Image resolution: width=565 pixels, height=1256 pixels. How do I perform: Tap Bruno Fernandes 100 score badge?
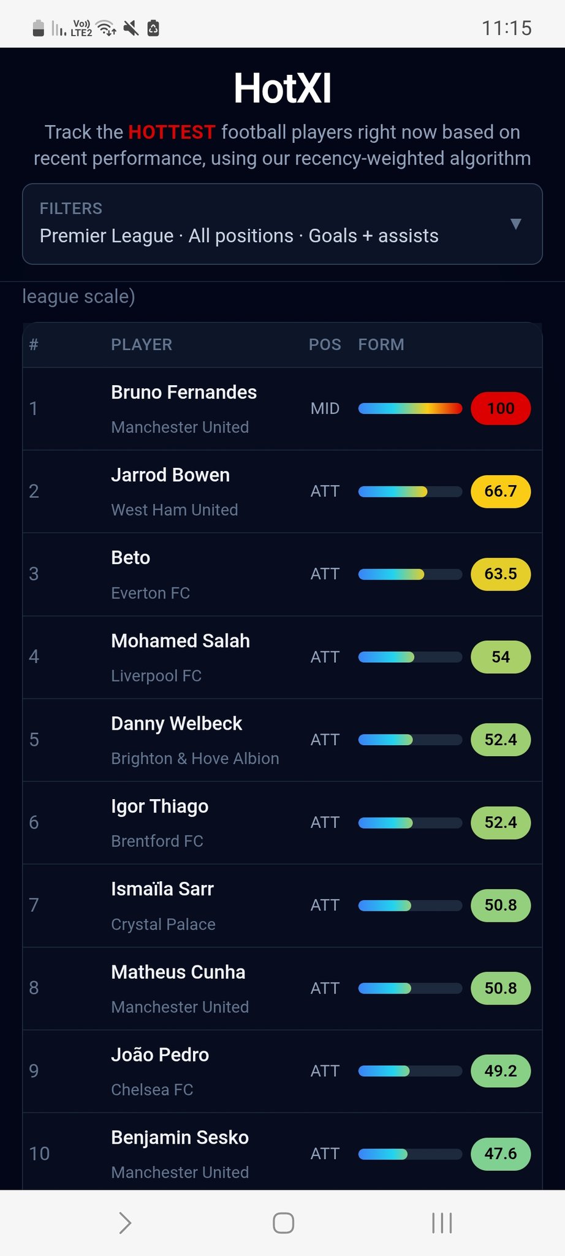pyautogui.click(x=500, y=408)
